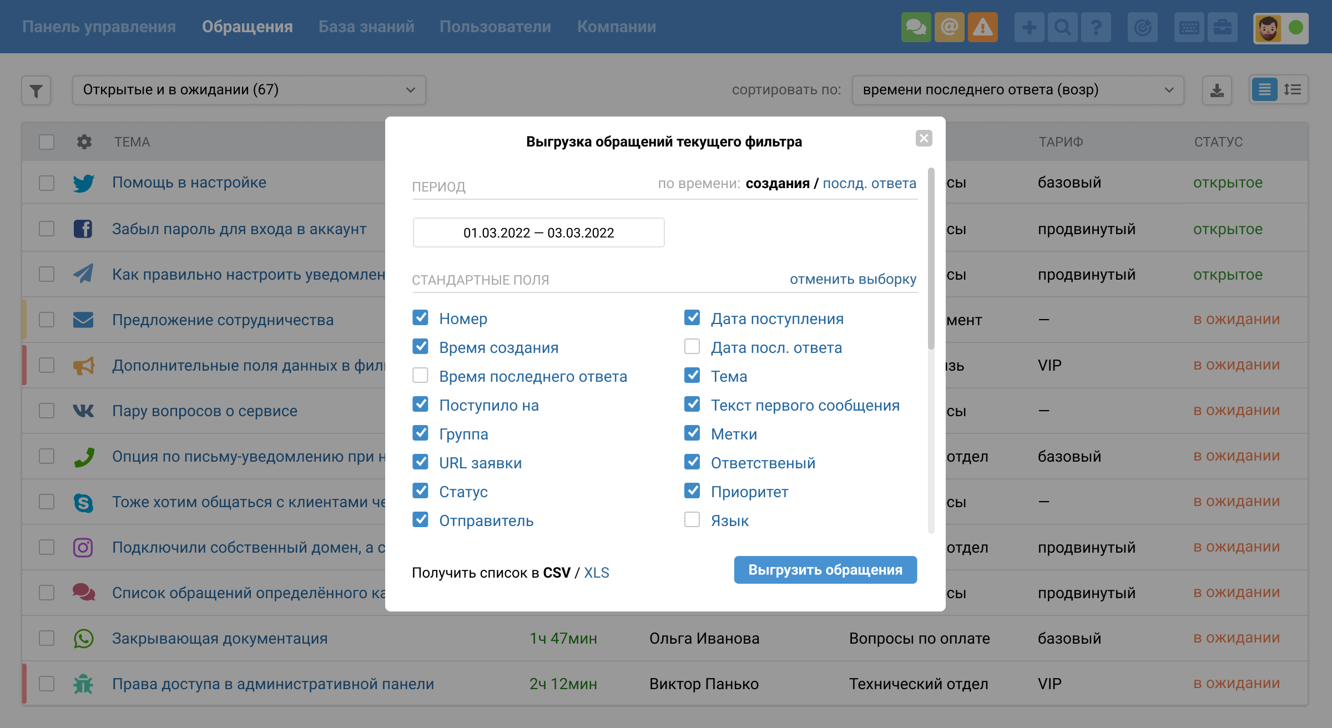Uncheck the Номер field checkbox

(x=420, y=318)
